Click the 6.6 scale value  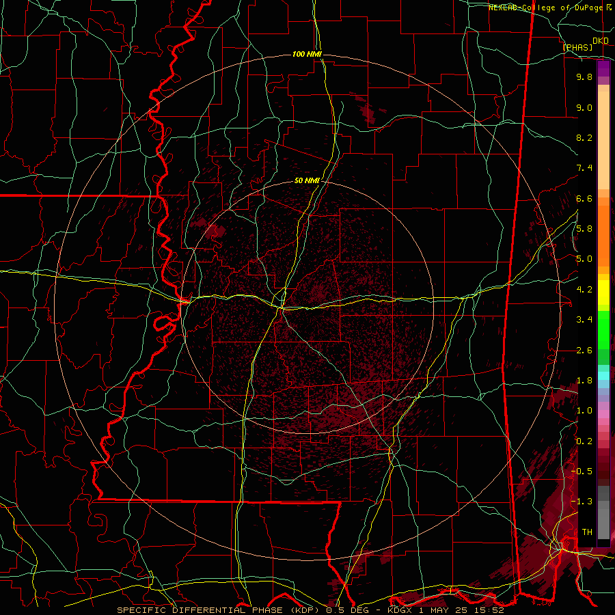(x=584, y=198)
